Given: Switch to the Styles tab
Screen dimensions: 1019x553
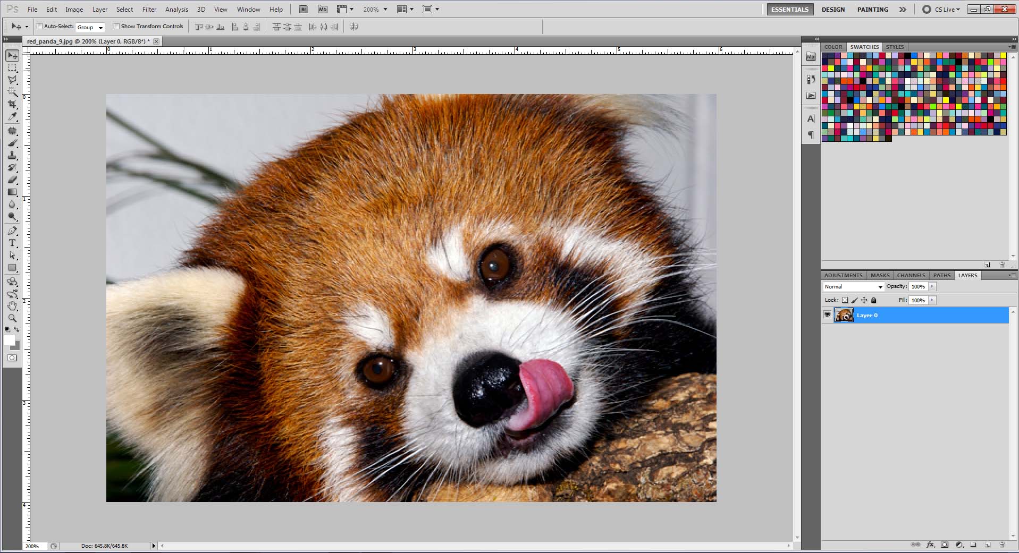Looking at the screenshot, I should (x=895, y=47).
